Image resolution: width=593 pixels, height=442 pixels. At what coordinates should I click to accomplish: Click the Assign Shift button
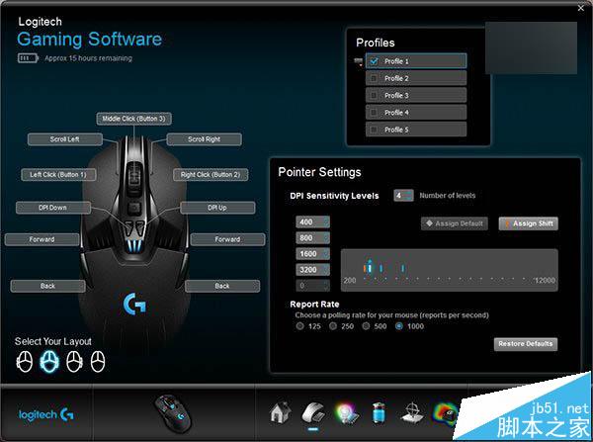point(529,223)
